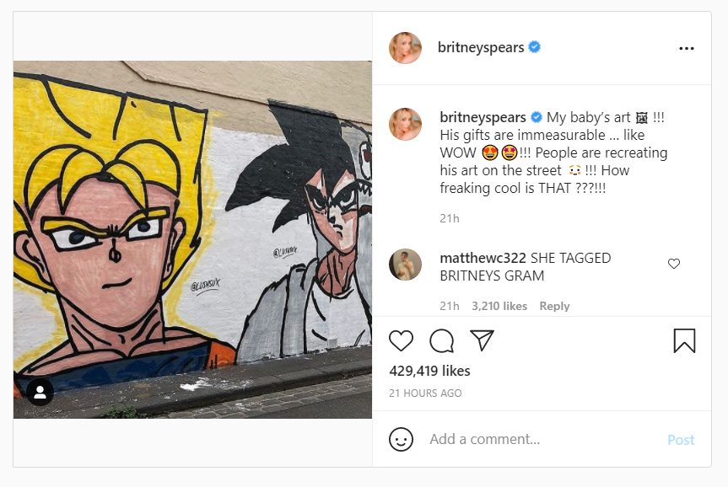Open the three-dot more options menu
This screenshot has width=728, height=487.
tap(686, 48)
